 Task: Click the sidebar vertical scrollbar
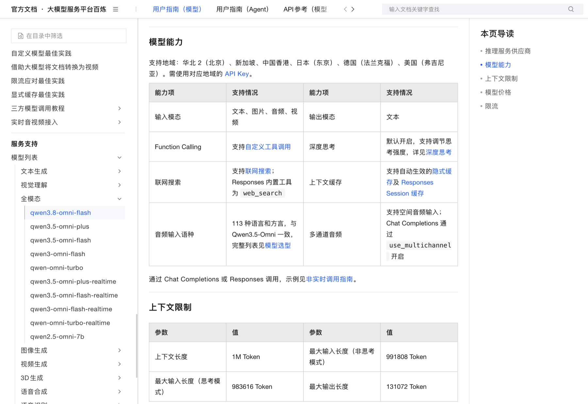[137, 346]
